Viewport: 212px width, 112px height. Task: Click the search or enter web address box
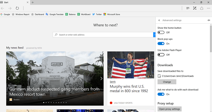coord(103,35)
